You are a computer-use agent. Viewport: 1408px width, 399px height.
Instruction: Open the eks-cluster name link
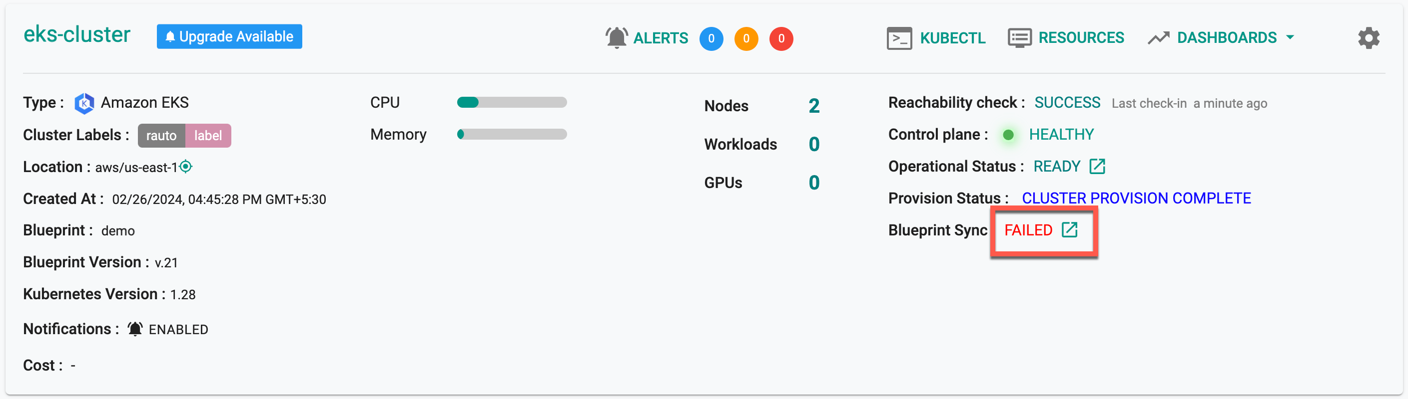(x=77, y=34)
